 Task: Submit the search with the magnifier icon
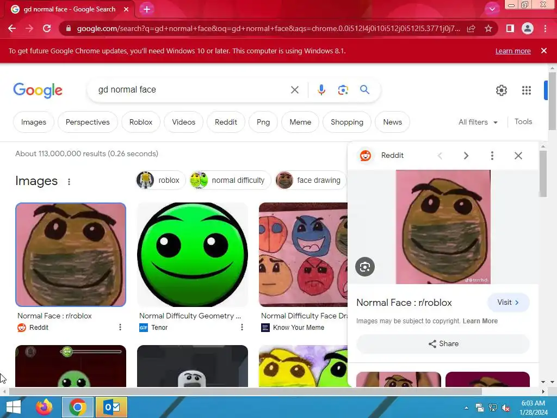[x=365, y=90]
